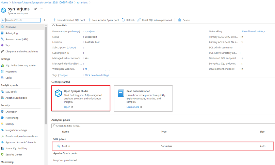Click the Integration settings icon
Image resolution: width=275 pixels, height=165 pixels.
coord(2,130)
